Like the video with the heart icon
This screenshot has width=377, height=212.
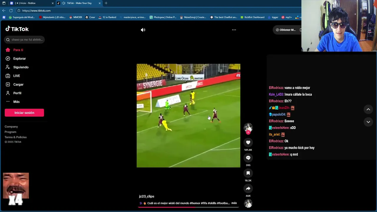(248, 143)
